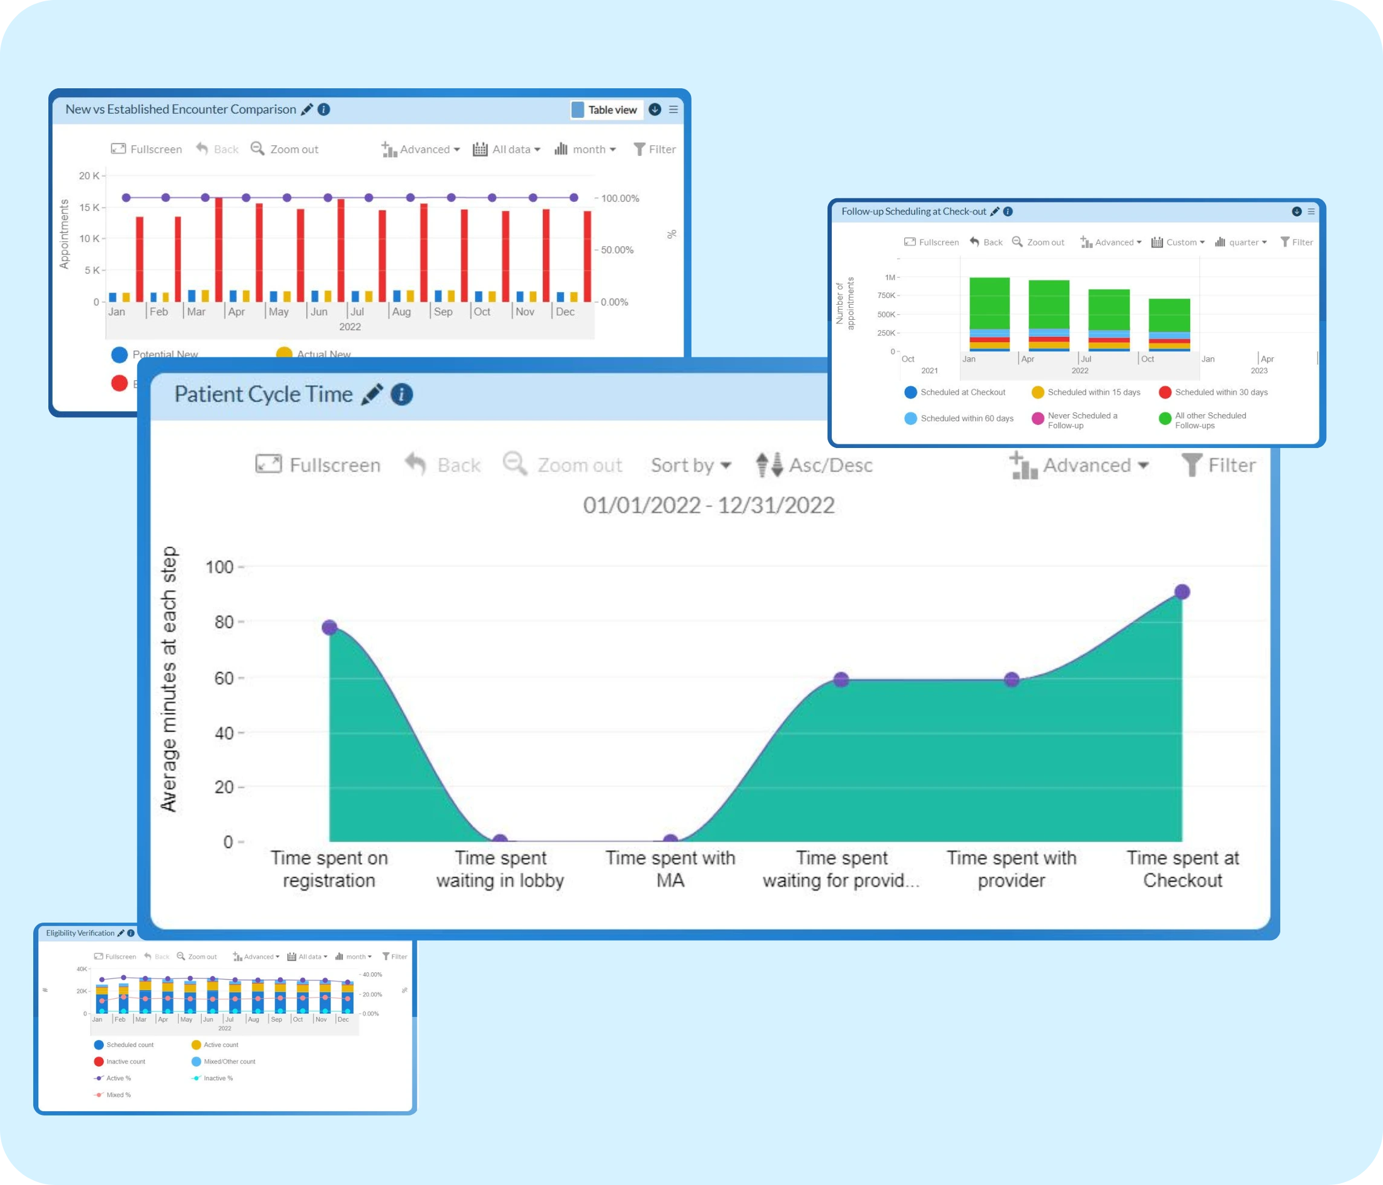Open Custom date dropdown in Follow-up Scheduling
The image size is (1383, 1185).
(x=1178, y=242)
